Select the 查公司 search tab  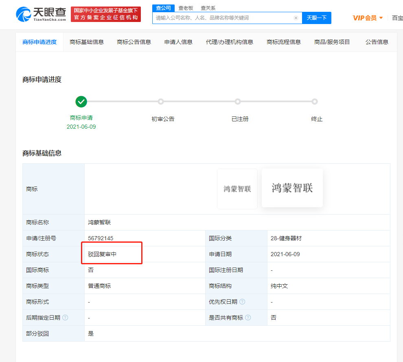(163, 8)
